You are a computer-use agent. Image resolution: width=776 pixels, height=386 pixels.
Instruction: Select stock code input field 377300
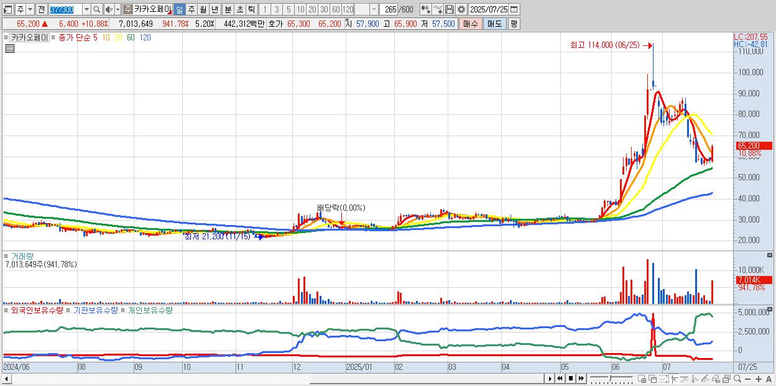65,9
